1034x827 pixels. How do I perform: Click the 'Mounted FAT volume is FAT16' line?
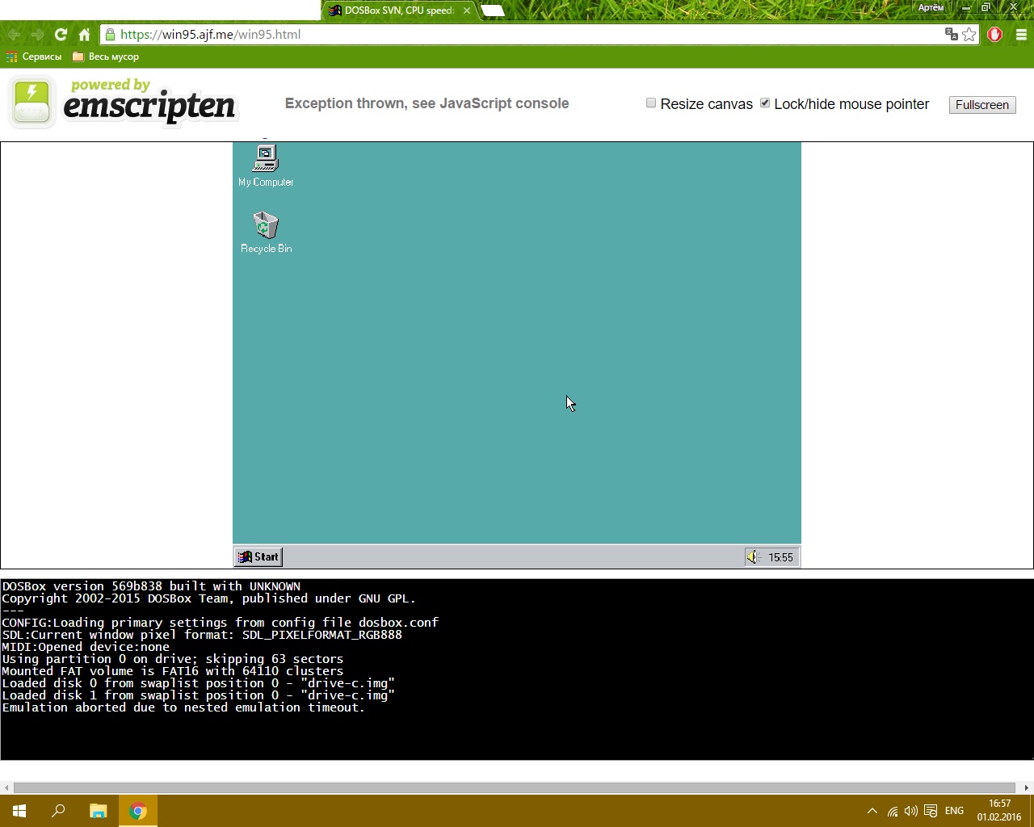coord(173,671)
